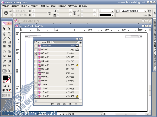157x117 pixels.
Task: Activate the Zoom magnifier tool
Action: pyautogui.click(x=9, y=71)
